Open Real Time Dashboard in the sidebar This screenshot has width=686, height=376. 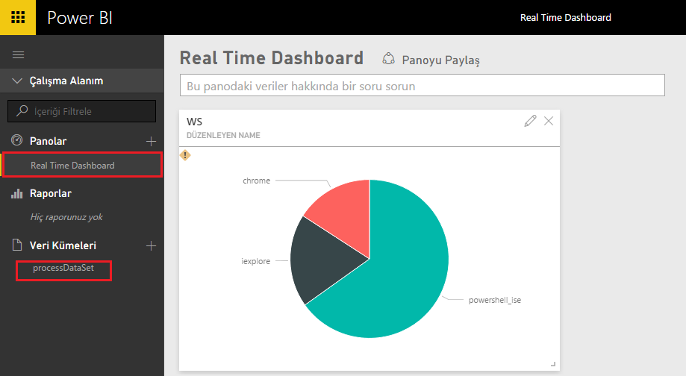click(x=82, y=166)
